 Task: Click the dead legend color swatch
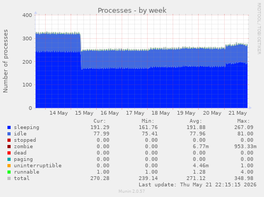9,153
